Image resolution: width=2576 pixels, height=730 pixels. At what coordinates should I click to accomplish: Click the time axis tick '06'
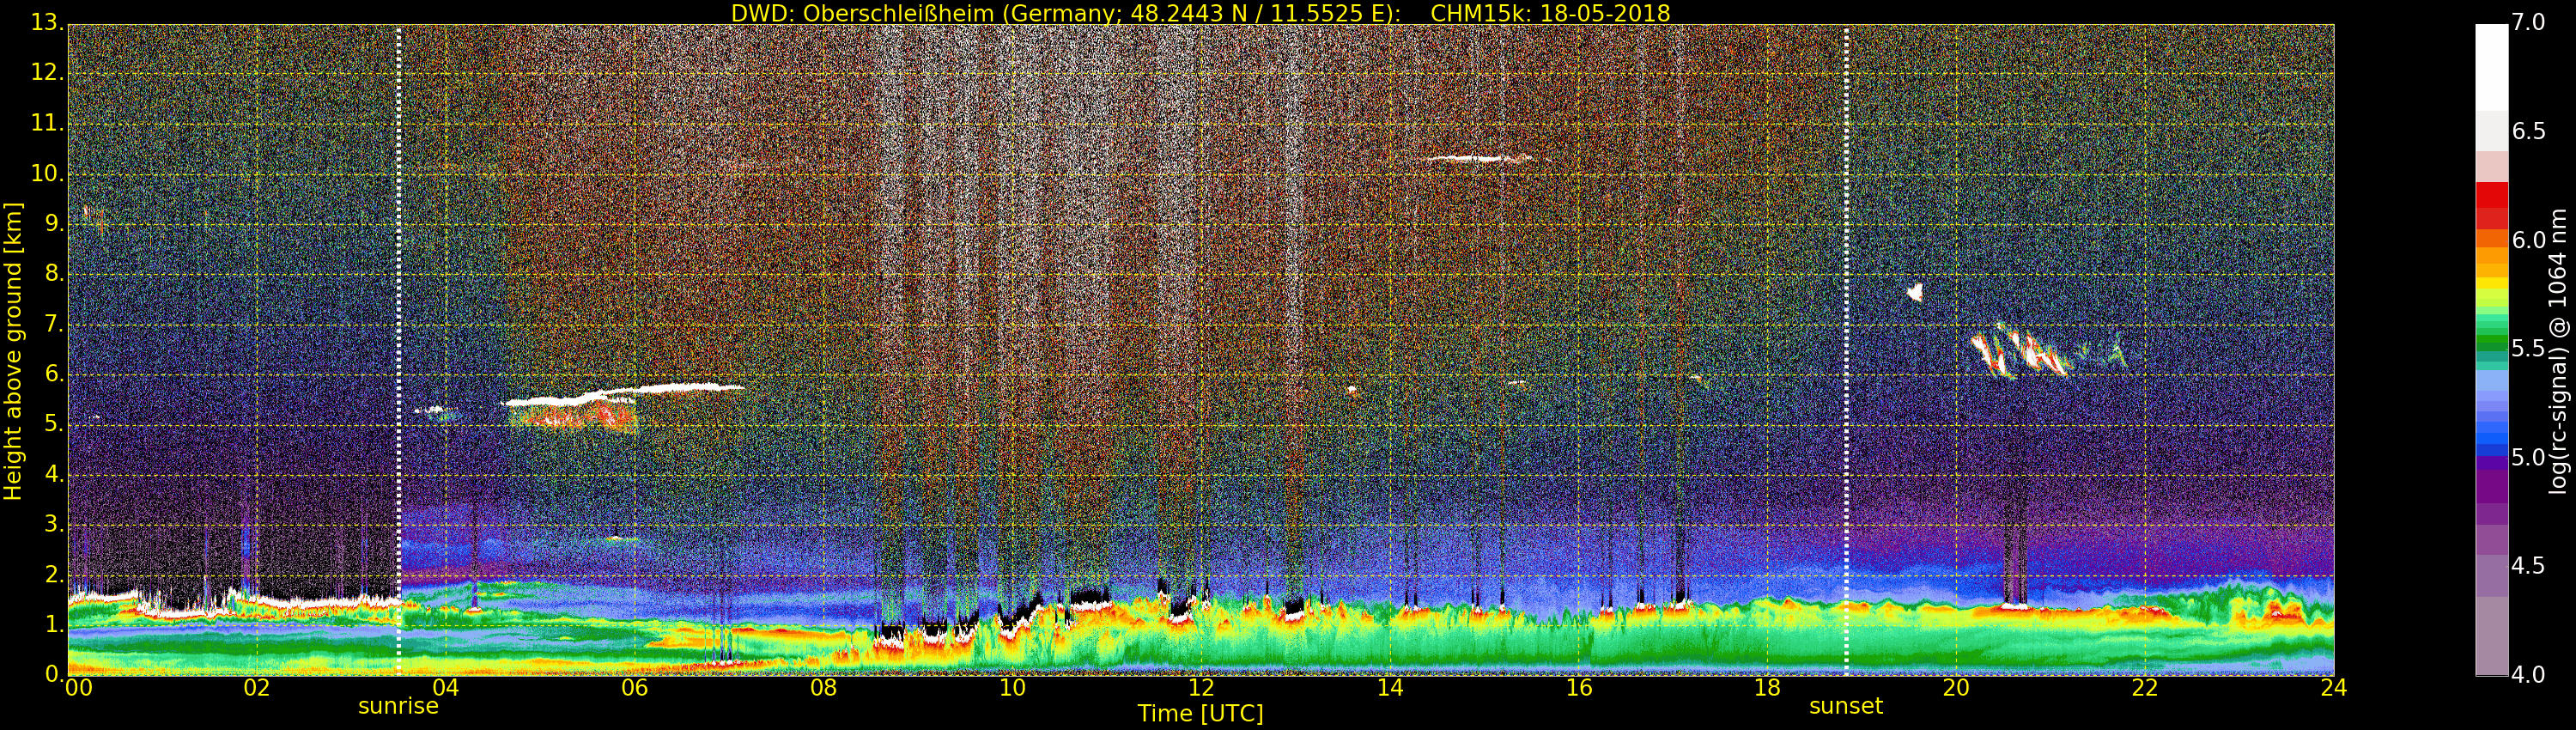(634, 688)
